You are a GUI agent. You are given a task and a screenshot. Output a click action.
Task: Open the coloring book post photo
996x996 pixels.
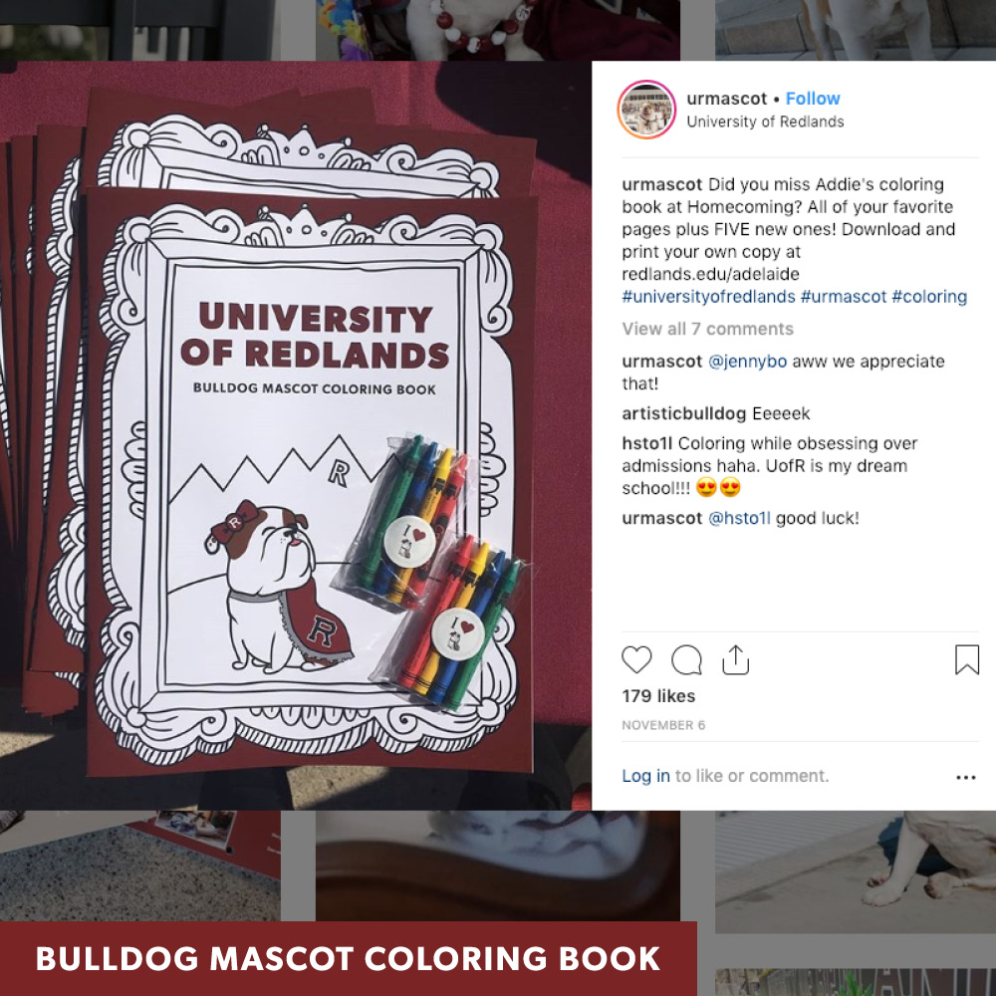click(296, 435)
